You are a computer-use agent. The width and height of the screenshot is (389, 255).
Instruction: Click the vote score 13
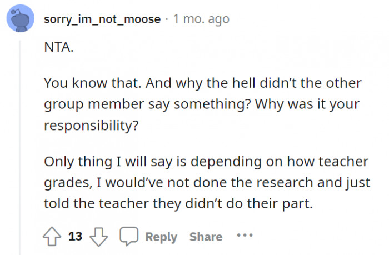76,237
